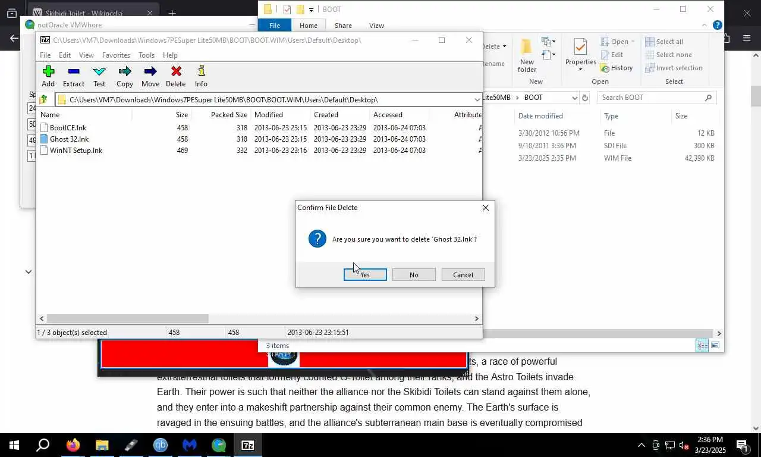Click Select all in Explorer ribbon

pos(664,42)
